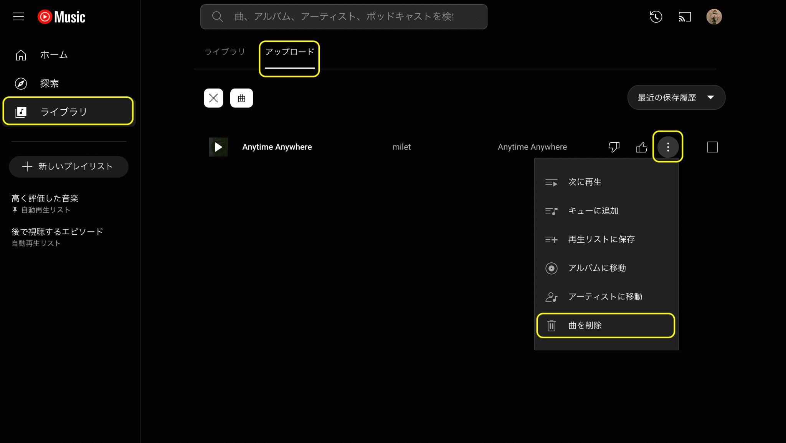Check the Anytime Anywhere selection checkbox
This screenshot has height=443, width=786.
pos(712,147)
